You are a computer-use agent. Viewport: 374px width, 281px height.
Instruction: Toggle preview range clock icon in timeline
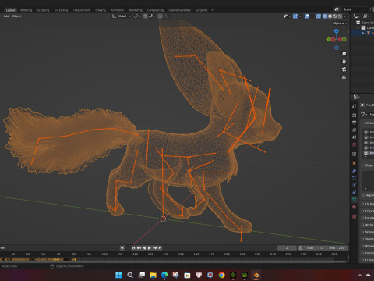tap(301, 248)
